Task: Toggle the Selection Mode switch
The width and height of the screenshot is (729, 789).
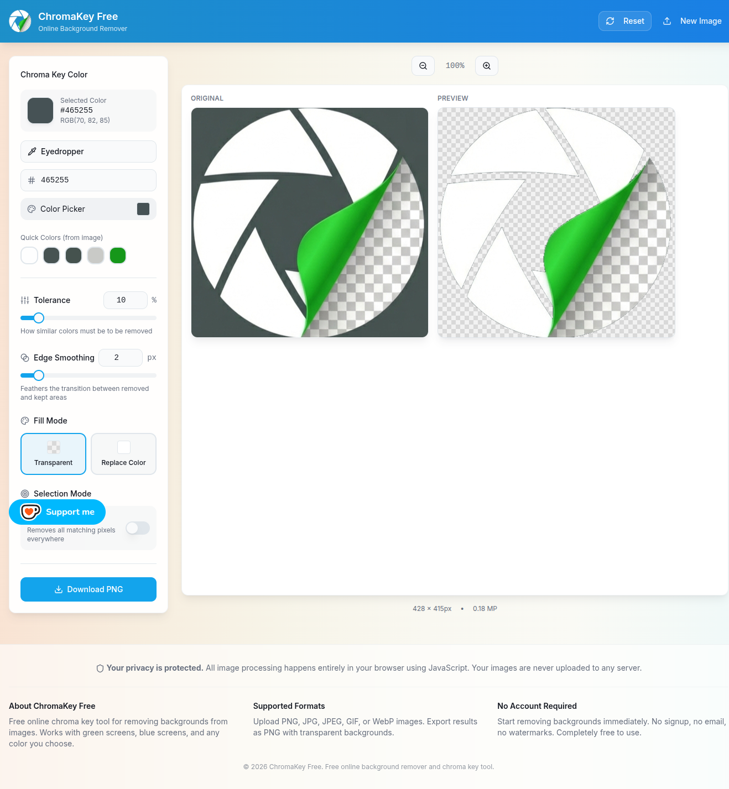Action: (138, 528)
